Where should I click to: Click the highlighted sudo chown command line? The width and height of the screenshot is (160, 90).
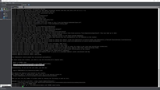tap(29, 65)
